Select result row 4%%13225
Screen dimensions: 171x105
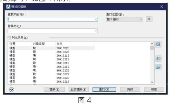(x=51, y=70)
